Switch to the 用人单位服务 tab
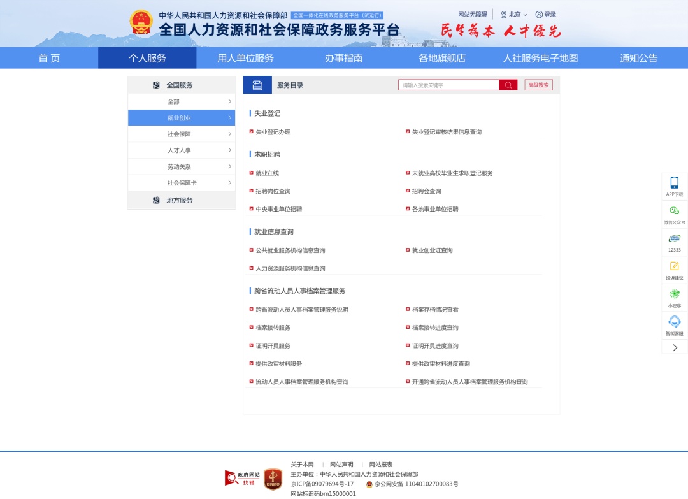The height and width of the screenshot is (499, 688). click(244, 57)
